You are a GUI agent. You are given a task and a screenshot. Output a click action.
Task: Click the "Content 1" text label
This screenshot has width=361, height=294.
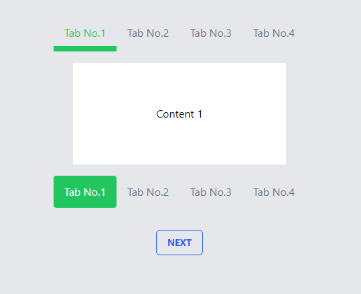click(x=179, y=114)
